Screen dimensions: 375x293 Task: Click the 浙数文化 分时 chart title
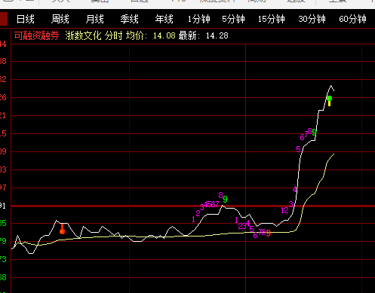coord(94,35)
